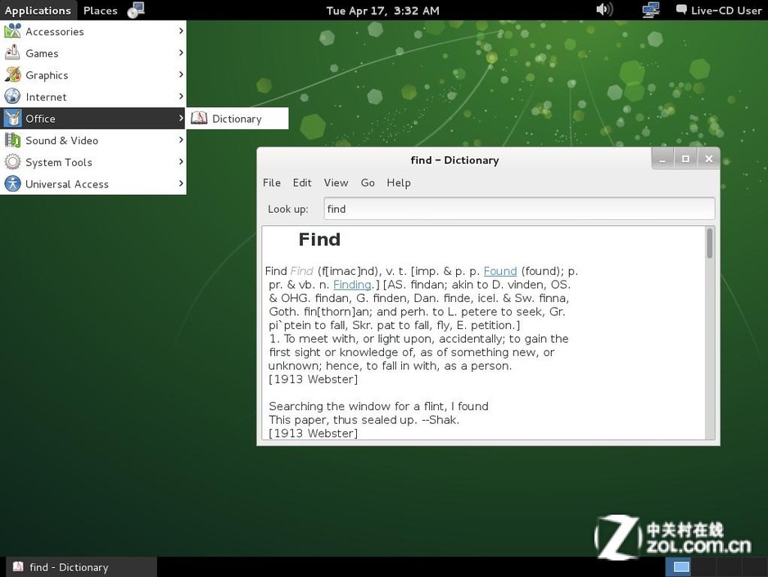Follow the 'Finding' hyperlink in definition
The width and height of the screenshot is (768, 577).
[352, 285]
